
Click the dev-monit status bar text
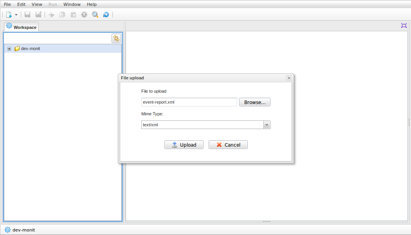(x=23, y=230)
